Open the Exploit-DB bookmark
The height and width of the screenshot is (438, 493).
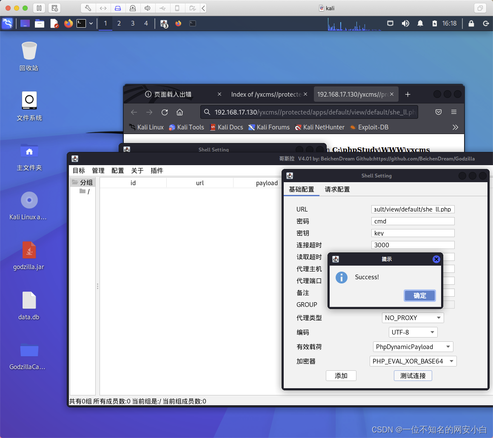(369, 127)
